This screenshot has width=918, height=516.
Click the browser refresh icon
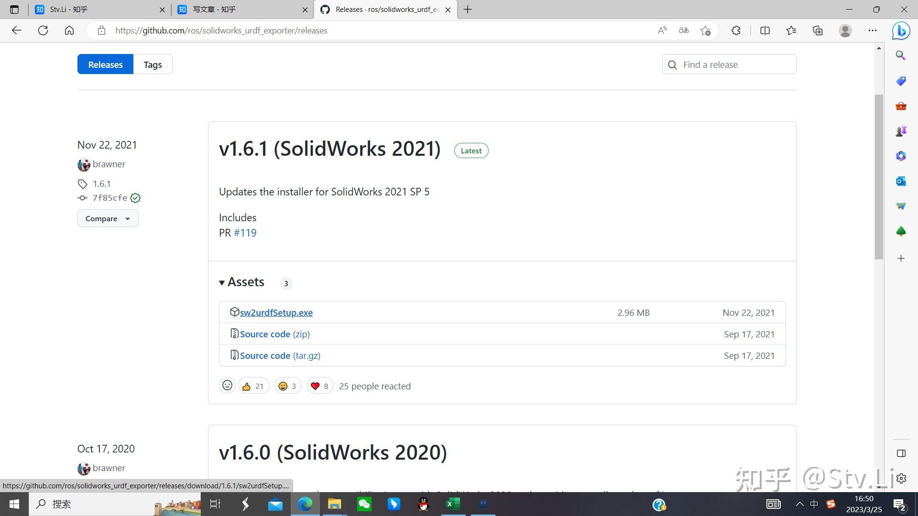(x=43, y=31)
